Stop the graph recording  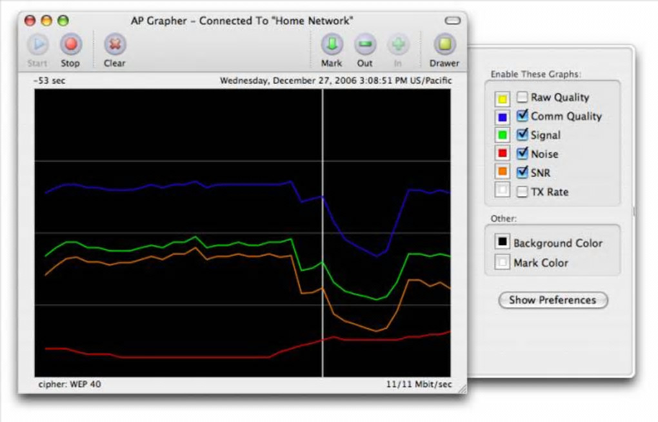(x=70, y=45)
